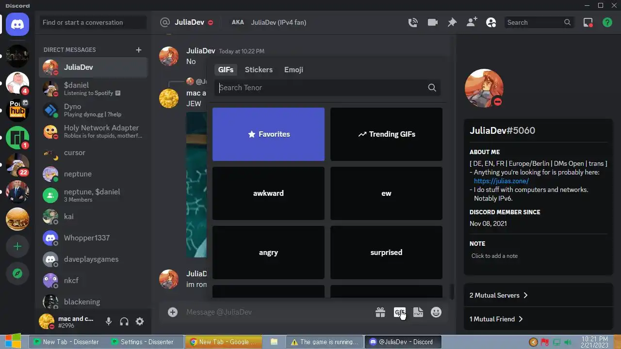Open the neptune, $daniel group DM
The image size is (621, 349).
pyautogui.click(x=93, y=195)
